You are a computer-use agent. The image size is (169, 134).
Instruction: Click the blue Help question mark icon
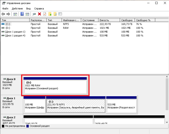tap(22, 14)
